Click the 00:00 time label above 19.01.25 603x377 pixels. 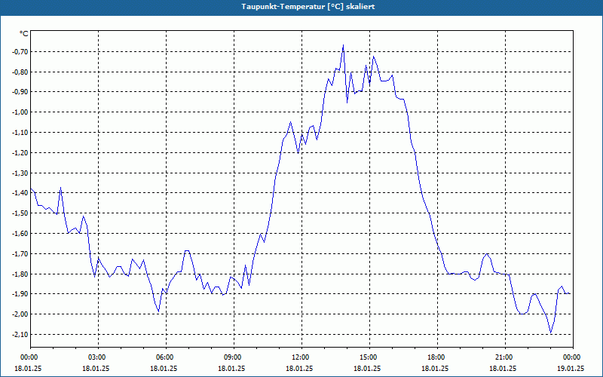[573, 357]
